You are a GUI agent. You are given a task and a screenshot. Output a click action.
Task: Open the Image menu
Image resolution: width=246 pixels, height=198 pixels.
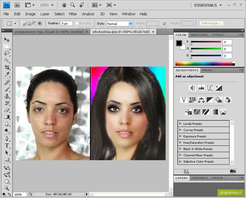coord(30,14)
